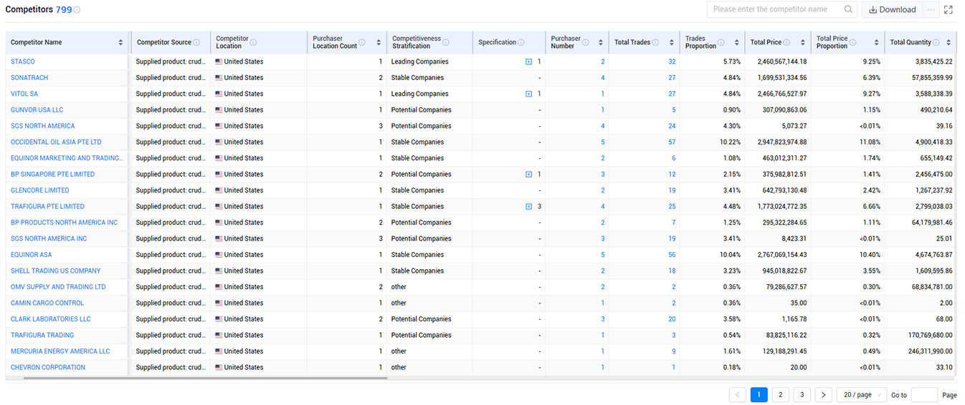Sort by Total Quantity arrows
Image resolution: width=965 pixels, height=405 pixels.
(x=949, y=43)
